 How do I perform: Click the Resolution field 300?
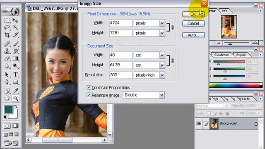click(x=120, y=75)
